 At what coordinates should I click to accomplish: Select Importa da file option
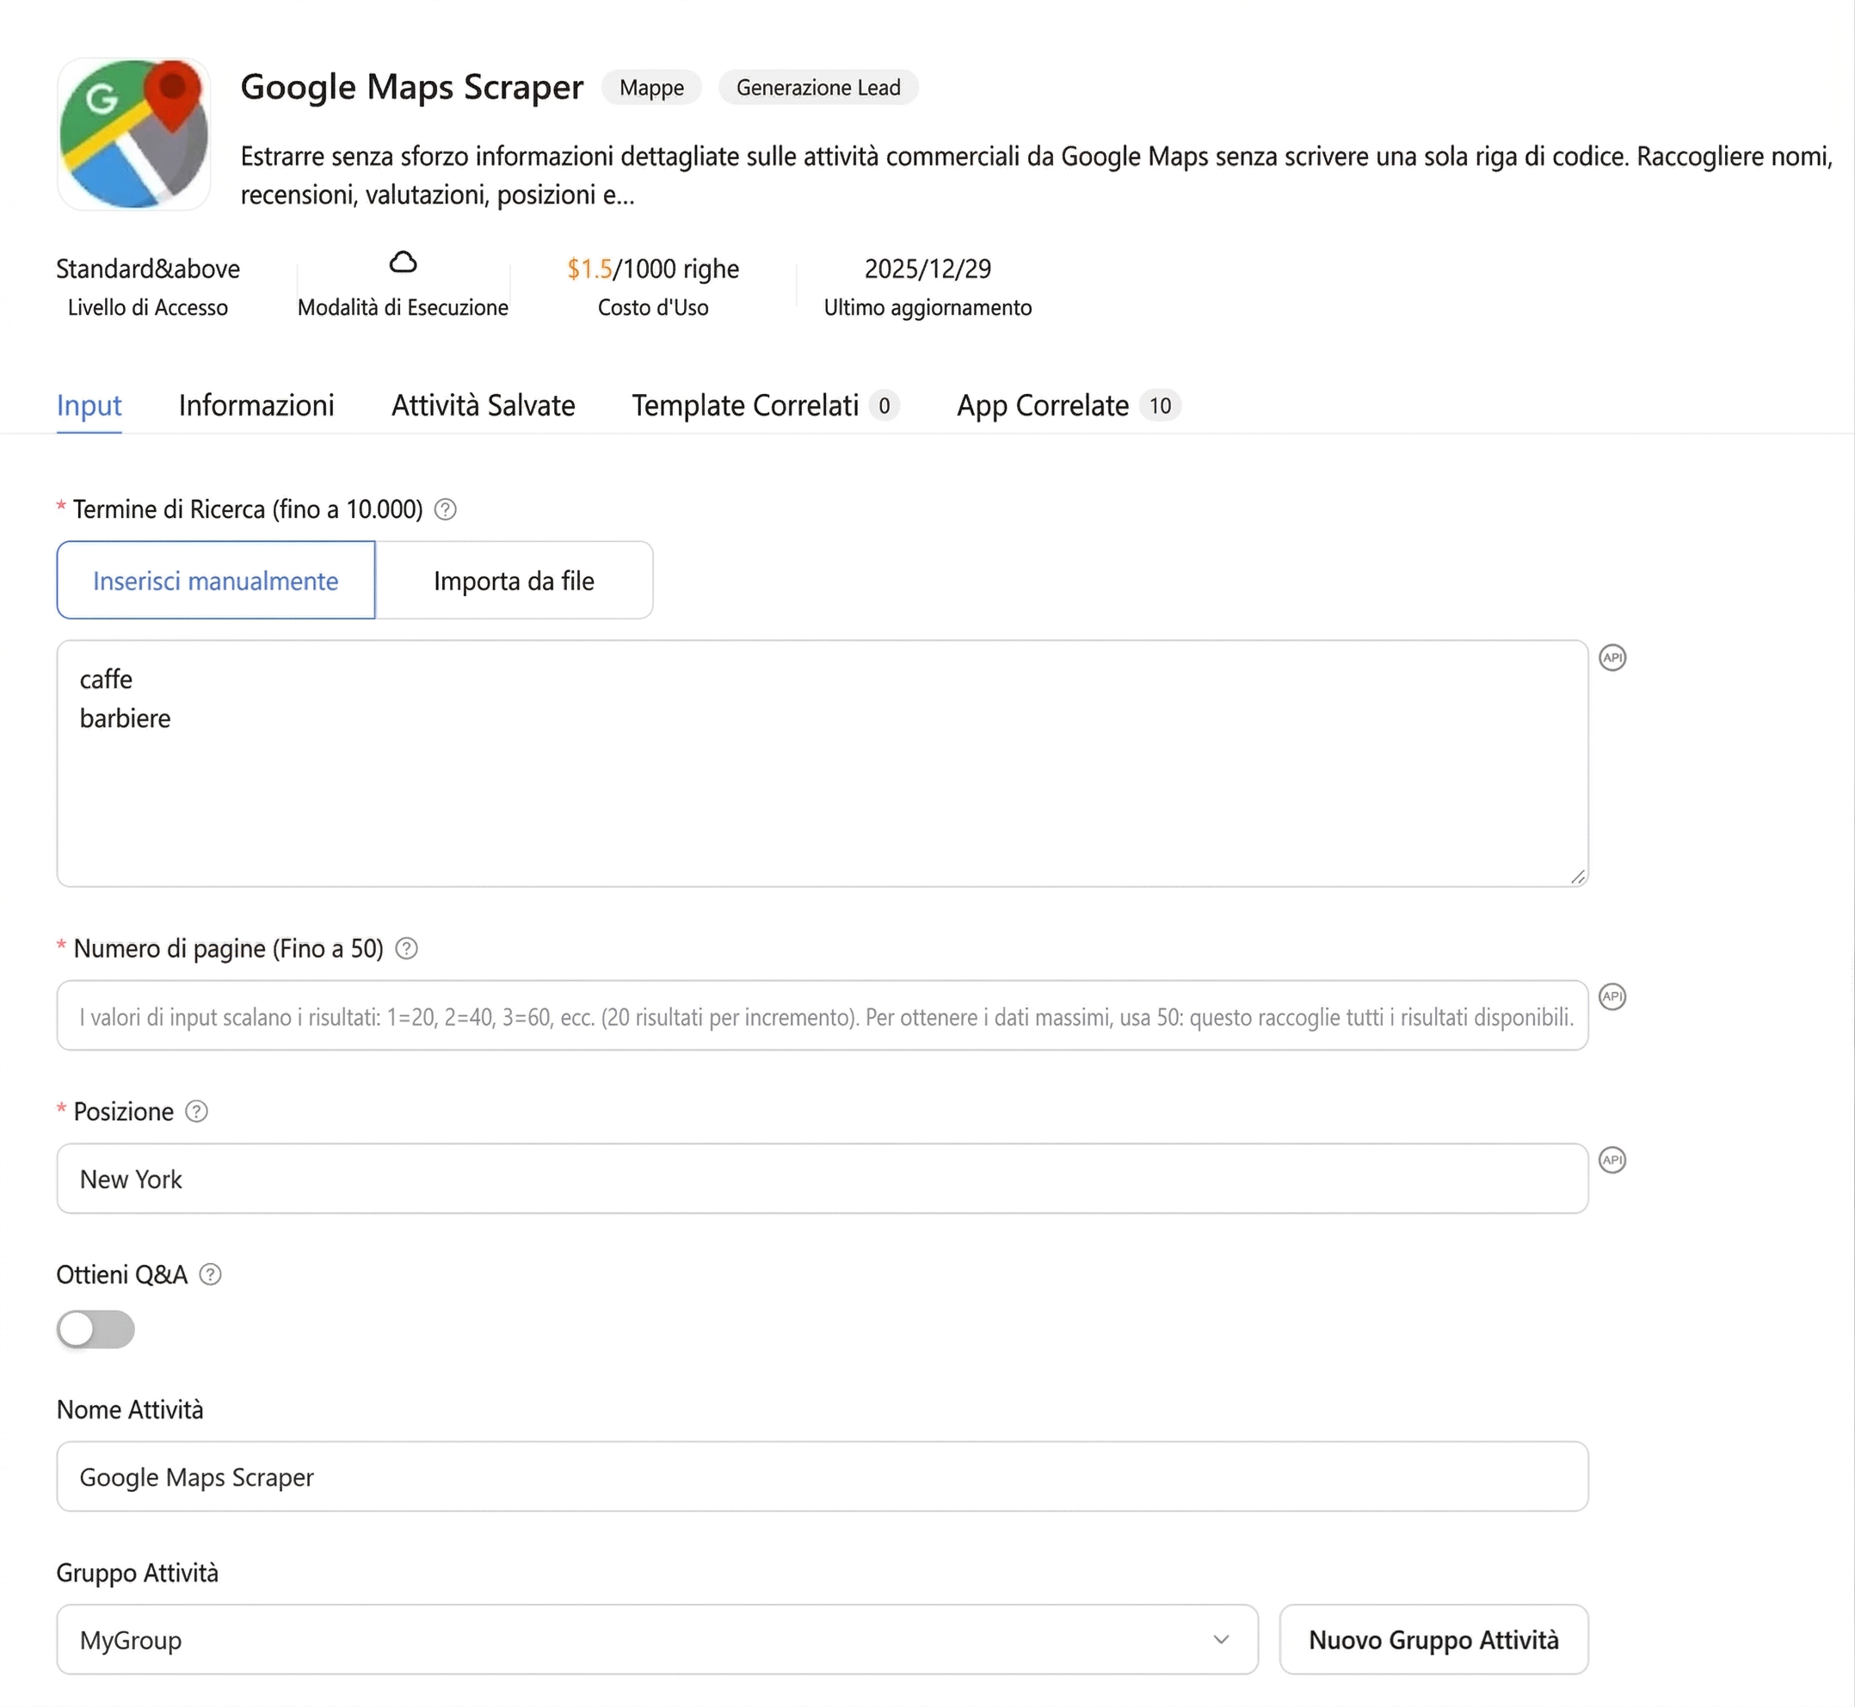pos(515,580)
